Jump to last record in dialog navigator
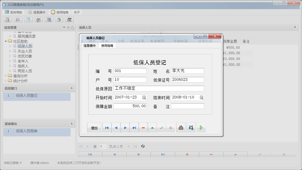302x170 pixels. [134, 128]
